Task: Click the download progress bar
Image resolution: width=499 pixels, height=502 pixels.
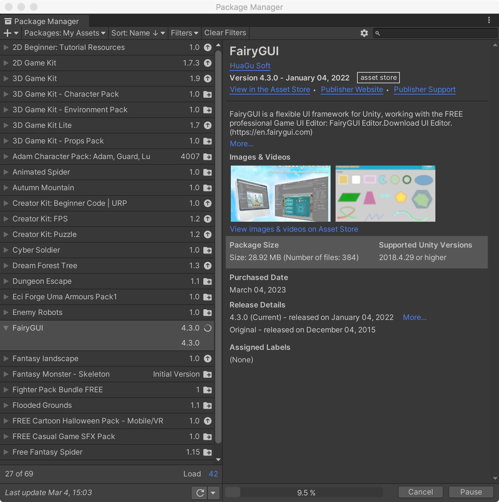Action: pyautogui.click(x=304, y=492)
